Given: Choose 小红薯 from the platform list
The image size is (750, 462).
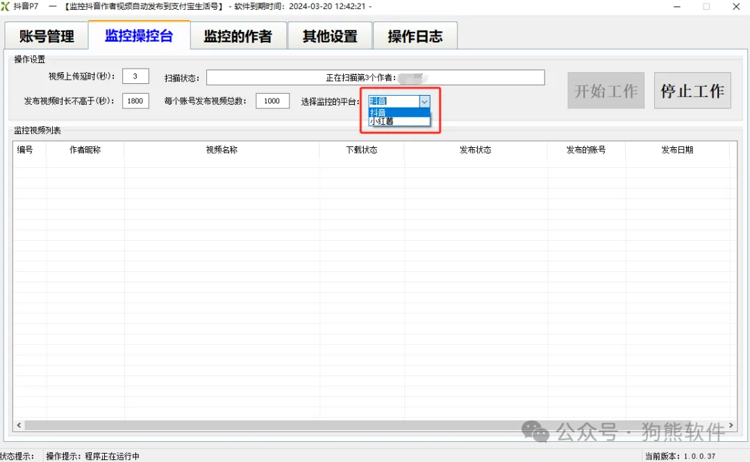Looking at the screenshot, I should tap(399, 121).
